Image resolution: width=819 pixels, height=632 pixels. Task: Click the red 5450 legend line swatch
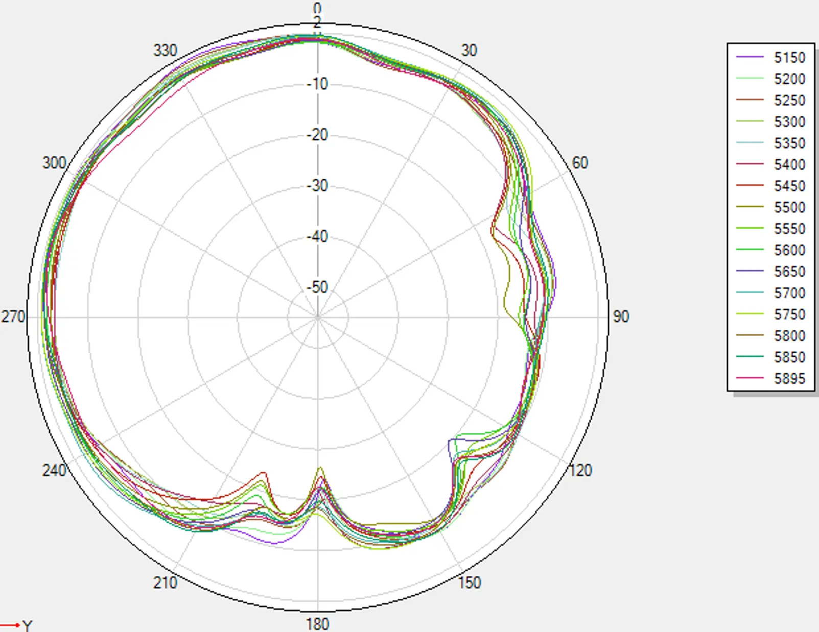750,186
